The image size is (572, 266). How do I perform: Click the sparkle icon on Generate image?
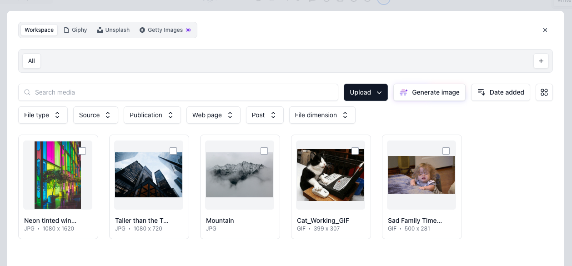pos(403,92)
